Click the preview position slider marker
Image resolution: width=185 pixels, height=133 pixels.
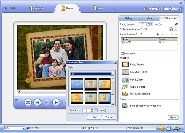[19, 92]
